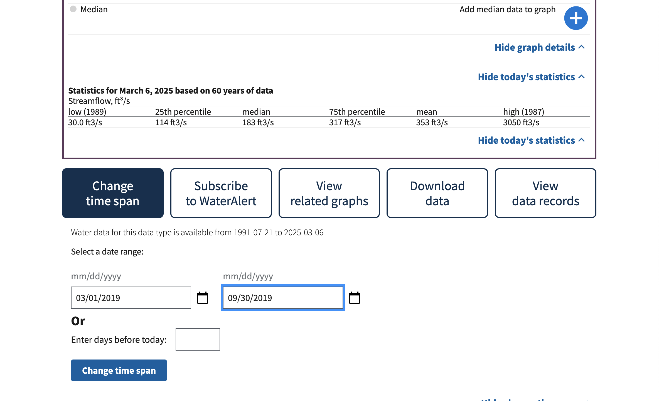Collapse graph details section
The image size is (659, 401).
(x=540, y=47)
